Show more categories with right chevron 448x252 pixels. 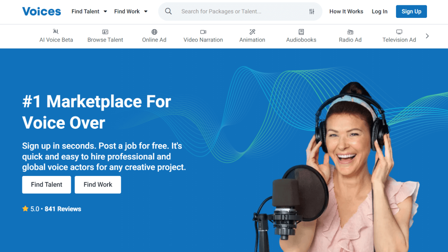pyautogui.click(x=427, y=36)
